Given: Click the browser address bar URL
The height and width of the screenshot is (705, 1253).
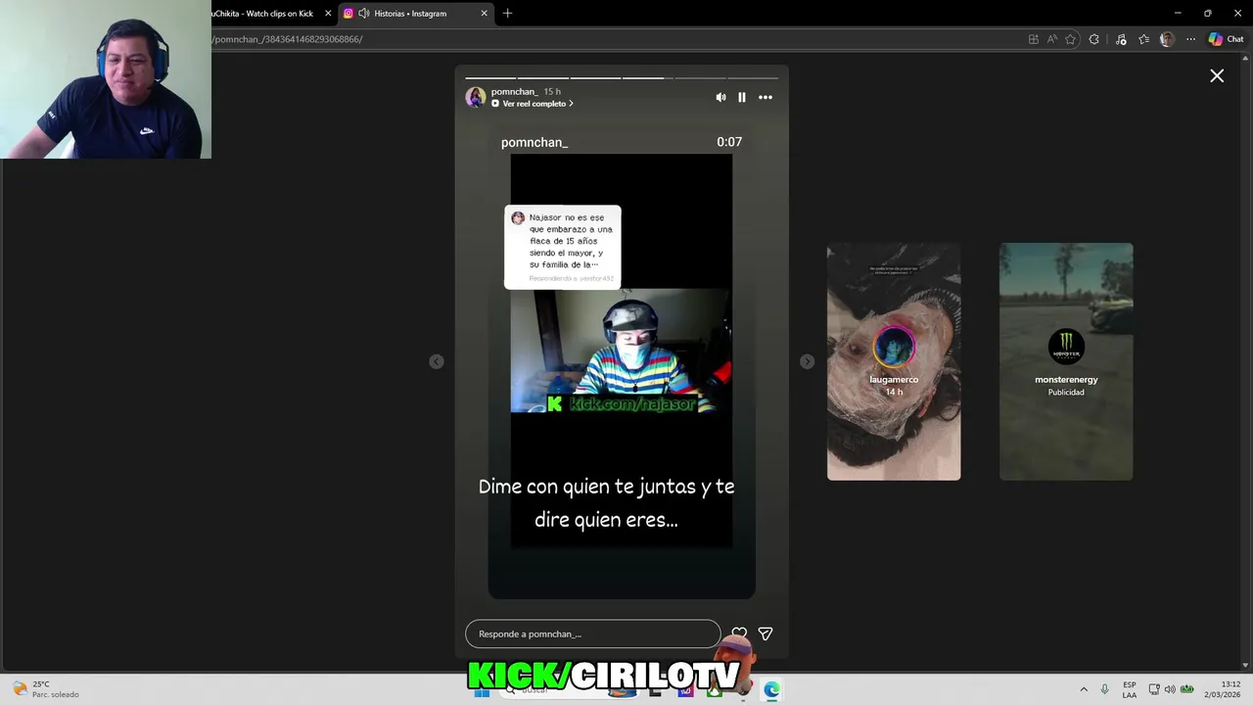Looking at the screenshot, I should [289, 39].
